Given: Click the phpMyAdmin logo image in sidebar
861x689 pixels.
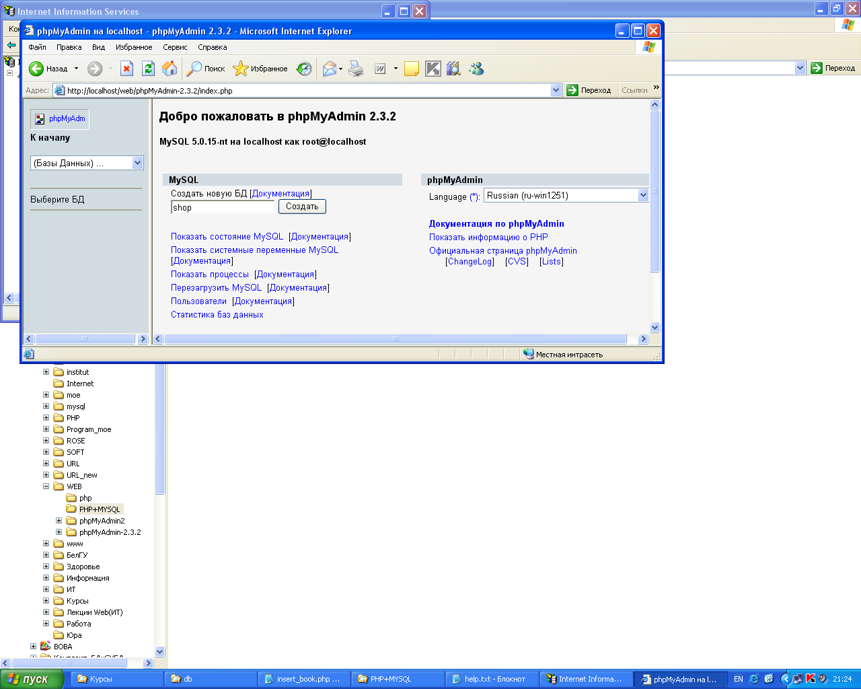Looking at the screenshot, I should click(60, 119).
